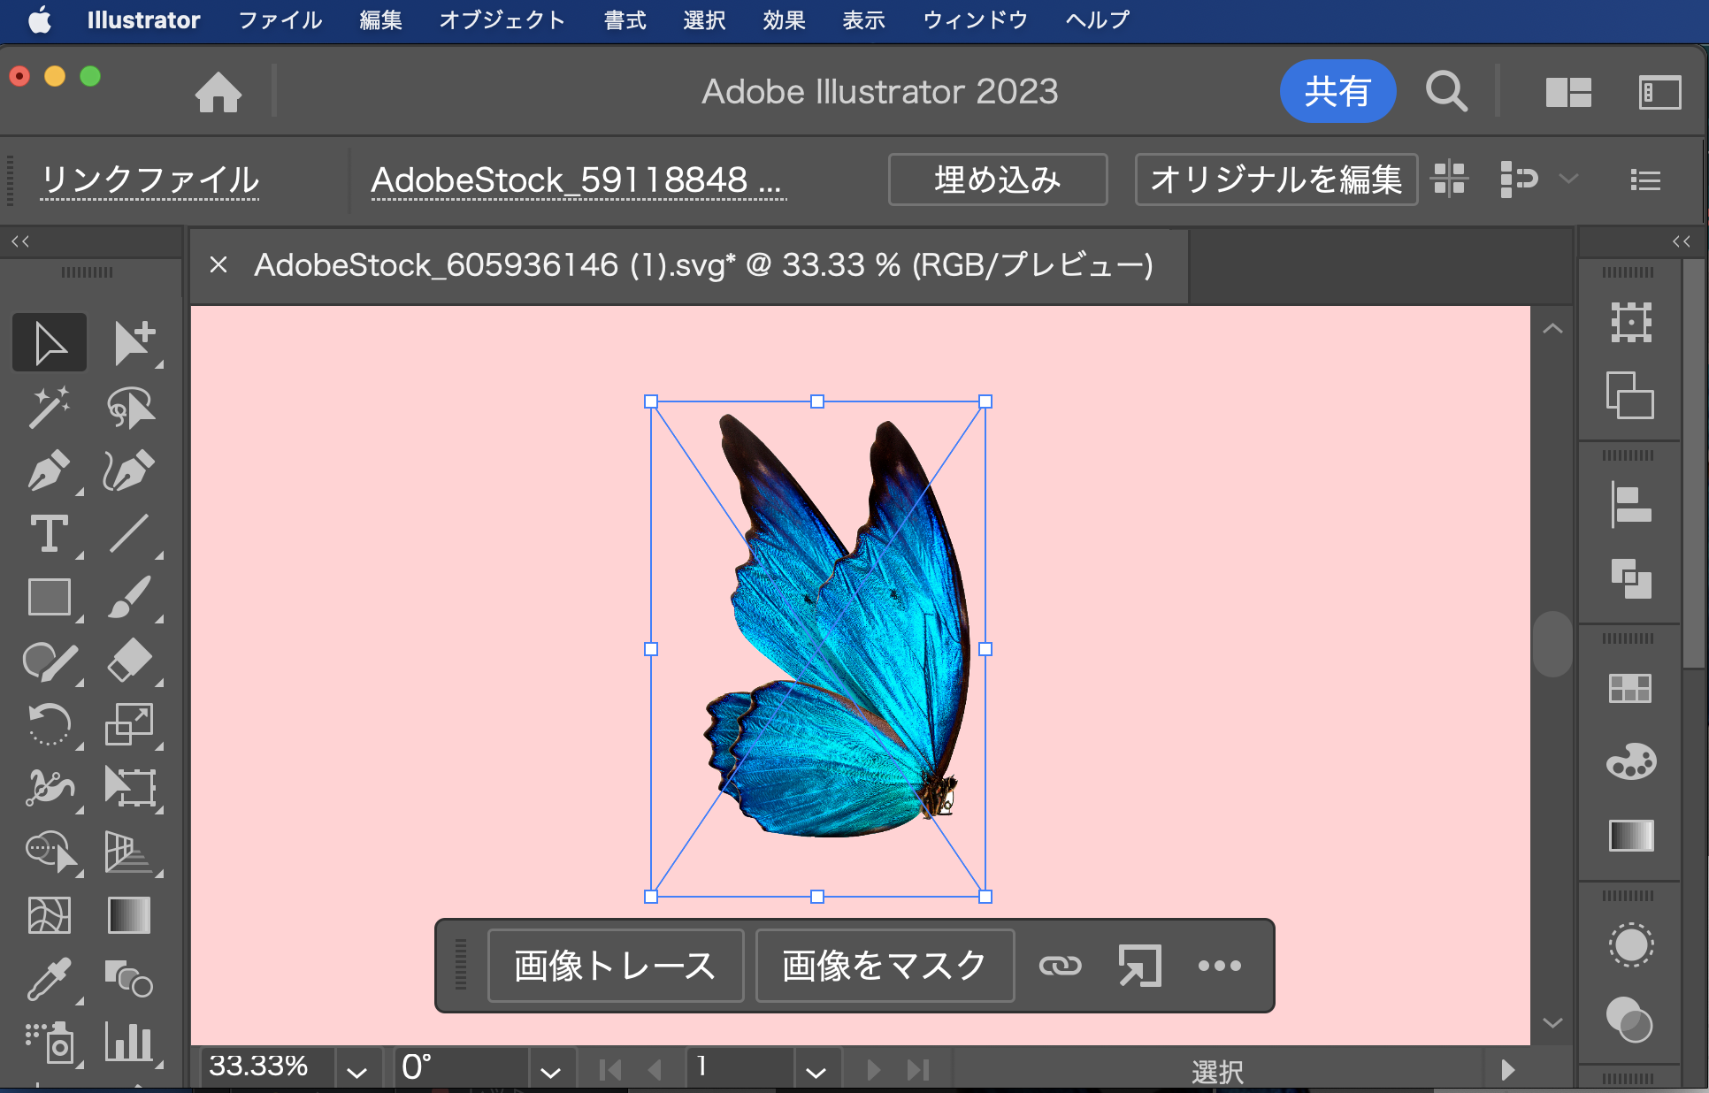This screenshot has height=1093, width=1709.
Task: Select the Paintbrush tool
Action: click(130, 598)
